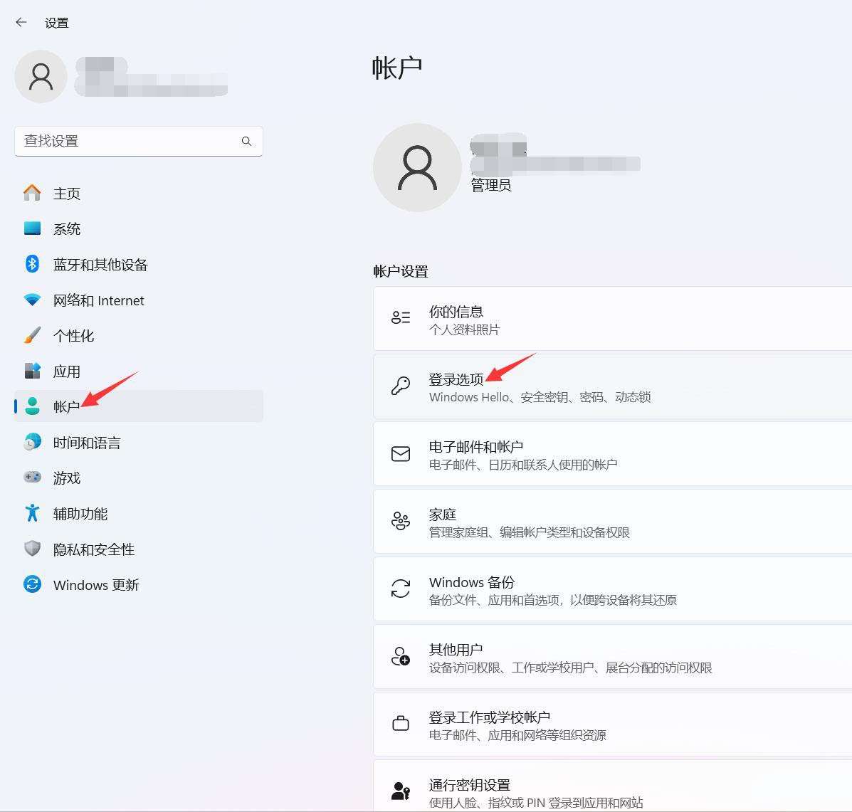
Task: Open 网络和 Internet settings
Action: click(98, 300)
